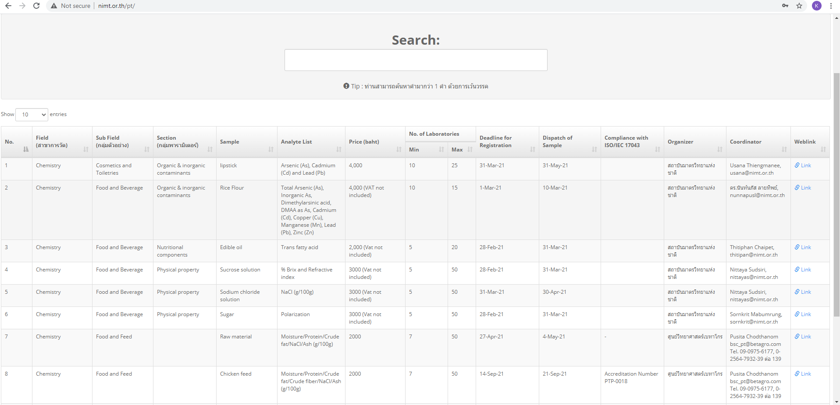
Task: Bookmark this page with star icon
Action: (x=799, y=6)
